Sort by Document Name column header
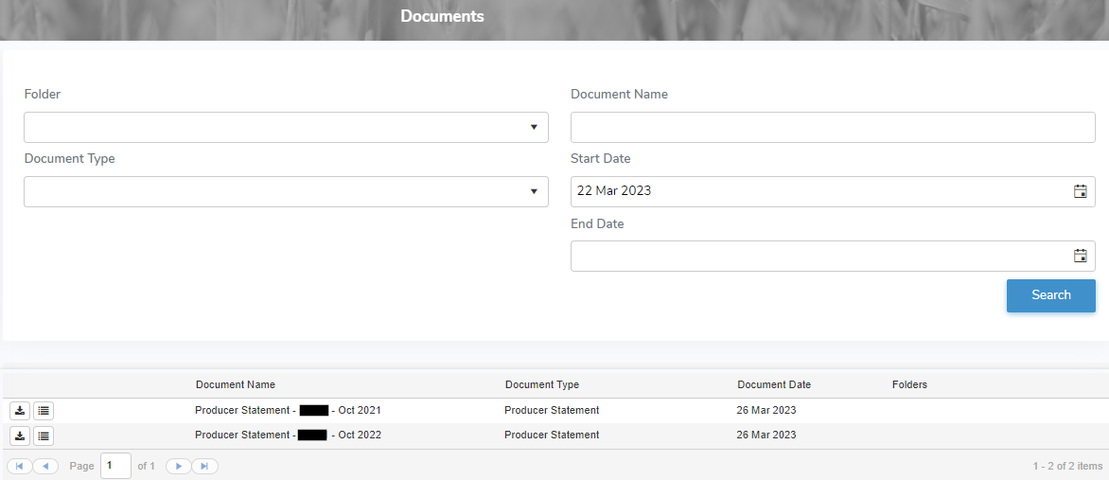The height and width of the screenshot is (480, 1109). pos(236,384)
